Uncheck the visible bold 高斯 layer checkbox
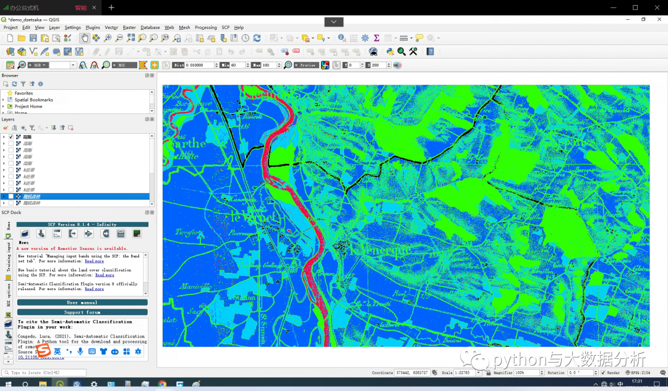 [11, 137]
